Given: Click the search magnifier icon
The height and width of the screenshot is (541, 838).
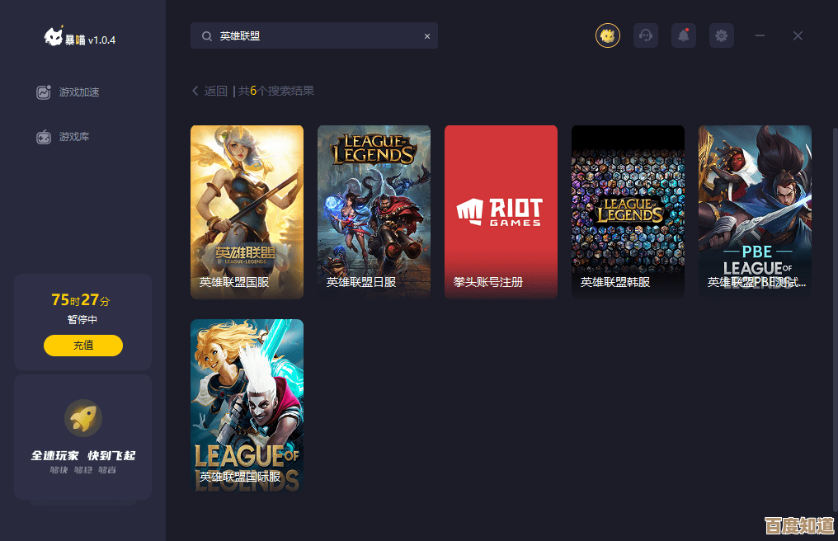Looking at the screenshot, I should tap(206, 36).
